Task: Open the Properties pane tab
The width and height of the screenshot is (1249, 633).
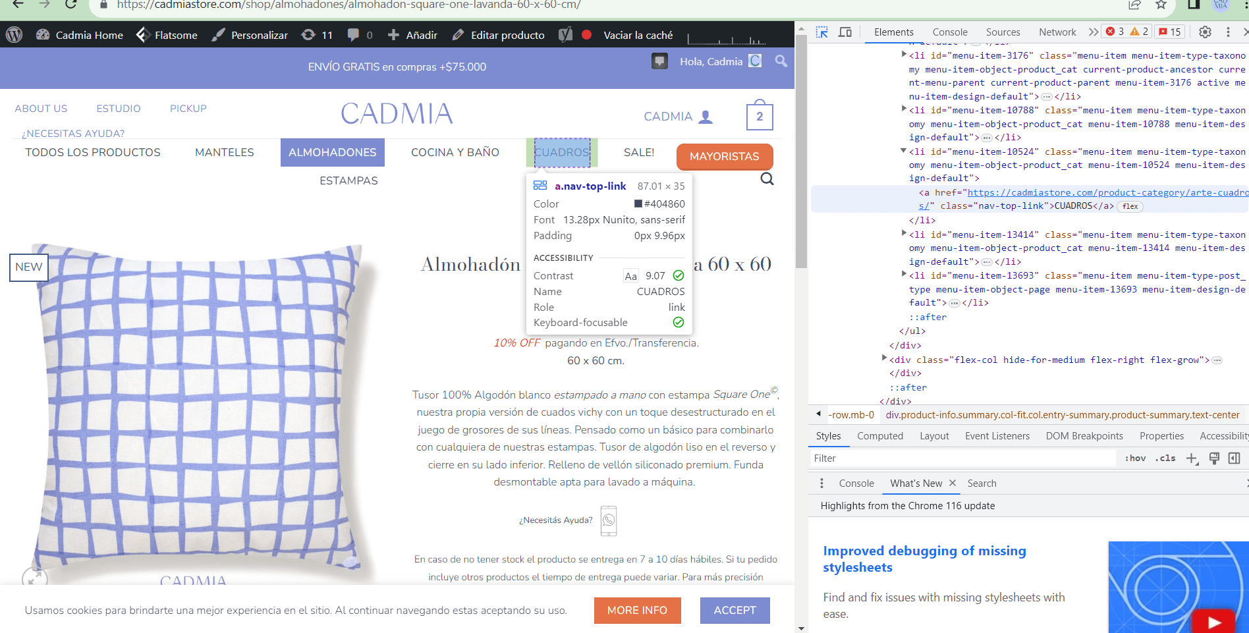Action: (1161, 436)
